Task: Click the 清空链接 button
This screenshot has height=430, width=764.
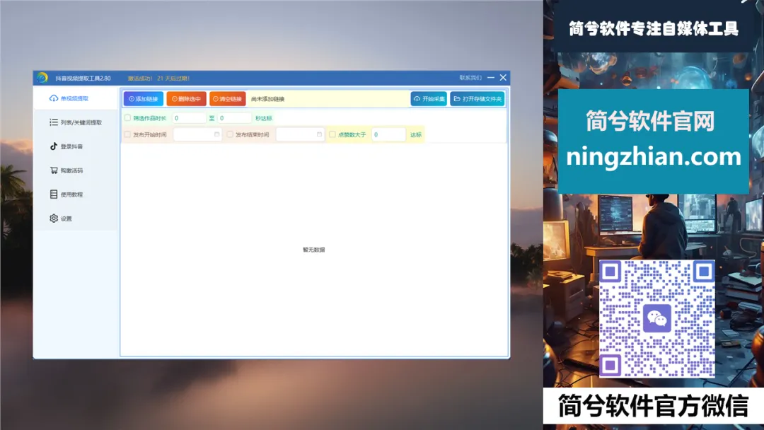Action: [228, 99]
